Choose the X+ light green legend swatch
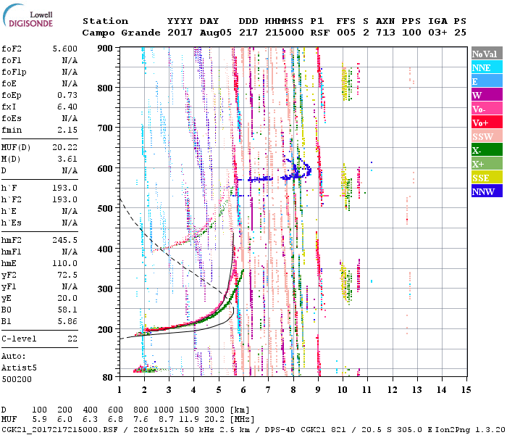This screenshot has width=507, height=435. pyautogui.click(x=486, y=164)
